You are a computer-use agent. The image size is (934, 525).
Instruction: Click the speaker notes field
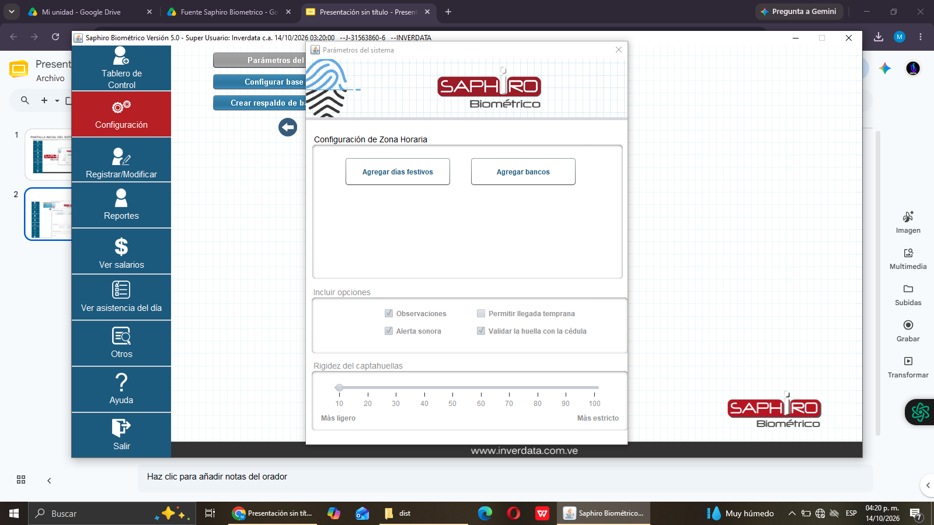505,477
